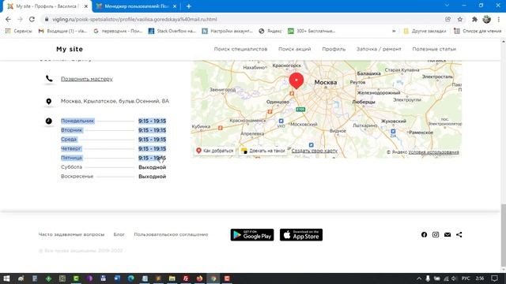Click the volume speaker tray icon

click(x=454, y=278)
